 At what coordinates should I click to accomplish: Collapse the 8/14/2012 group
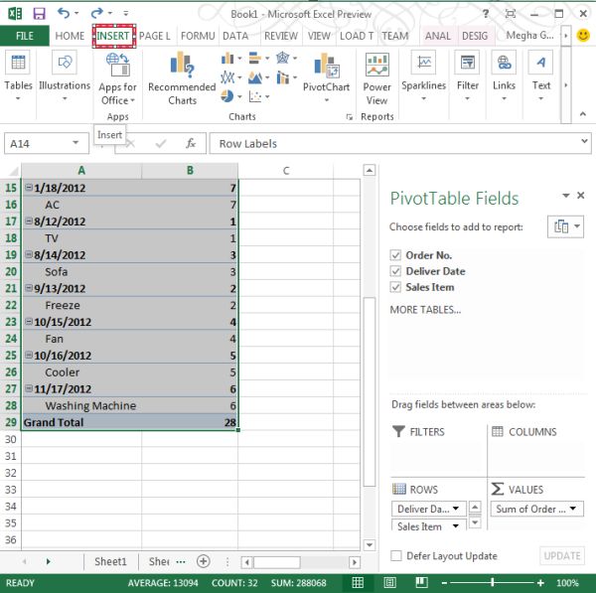point(29,254)
